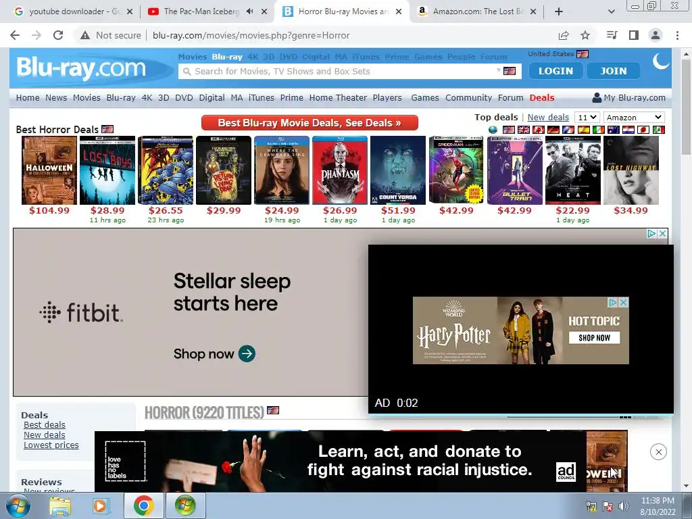Open the Halloween collection deal thumbnail
The image size is (692, 519).
tap(49, 170)
